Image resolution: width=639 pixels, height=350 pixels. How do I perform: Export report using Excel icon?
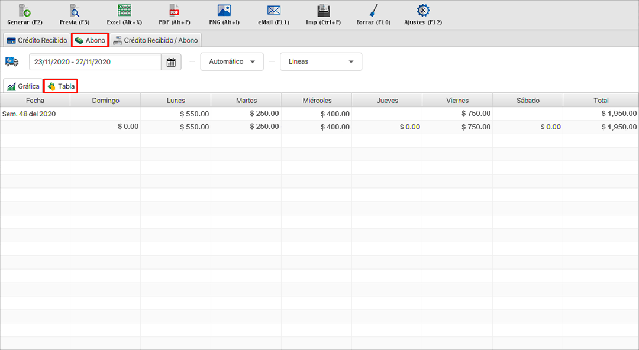pyautogui.click(x=124, y=11)
